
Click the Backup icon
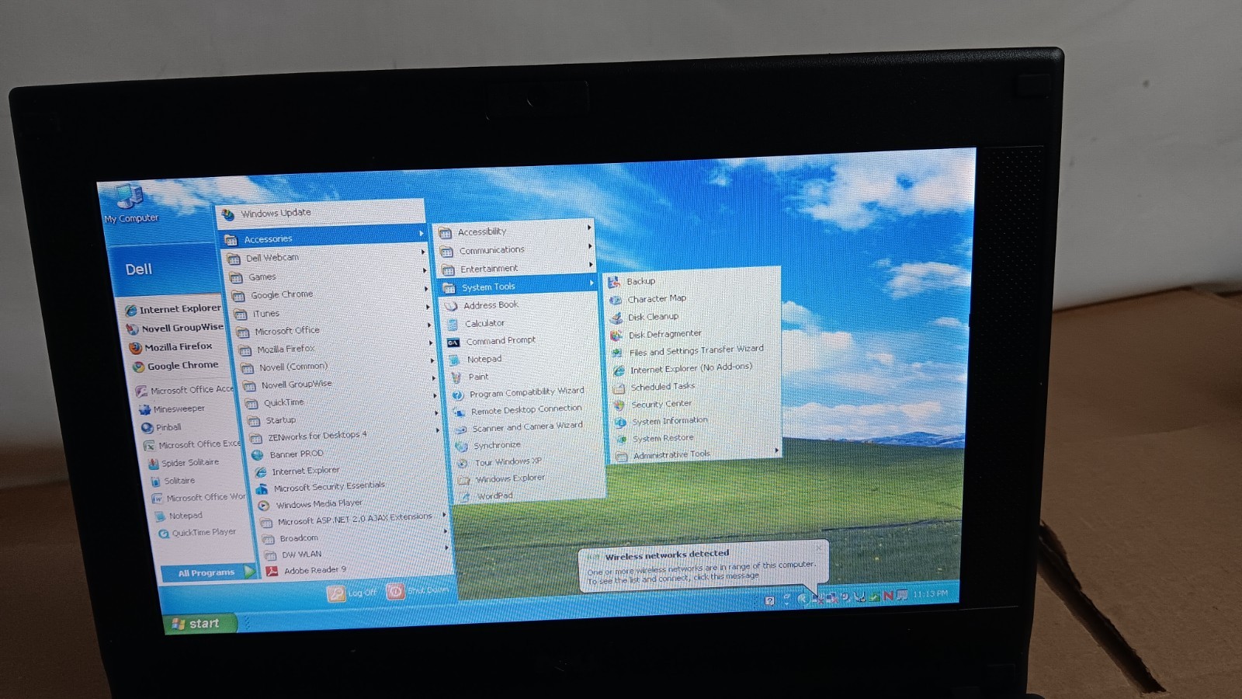pos(614,282)
